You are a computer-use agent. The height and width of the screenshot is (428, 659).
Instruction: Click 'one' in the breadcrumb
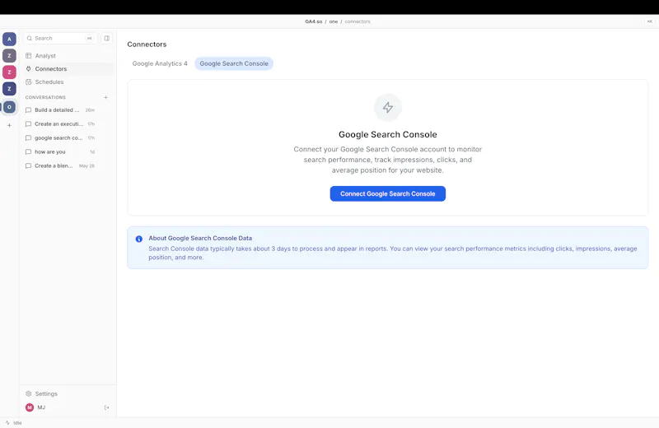334,21
